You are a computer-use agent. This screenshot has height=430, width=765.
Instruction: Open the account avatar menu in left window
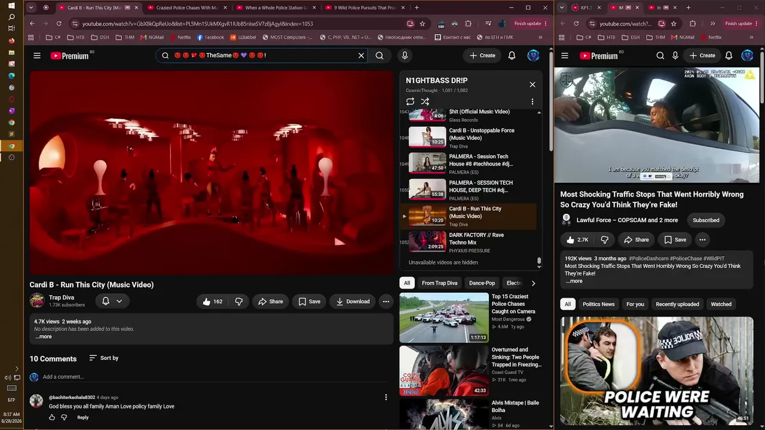(x=533, y=56)
